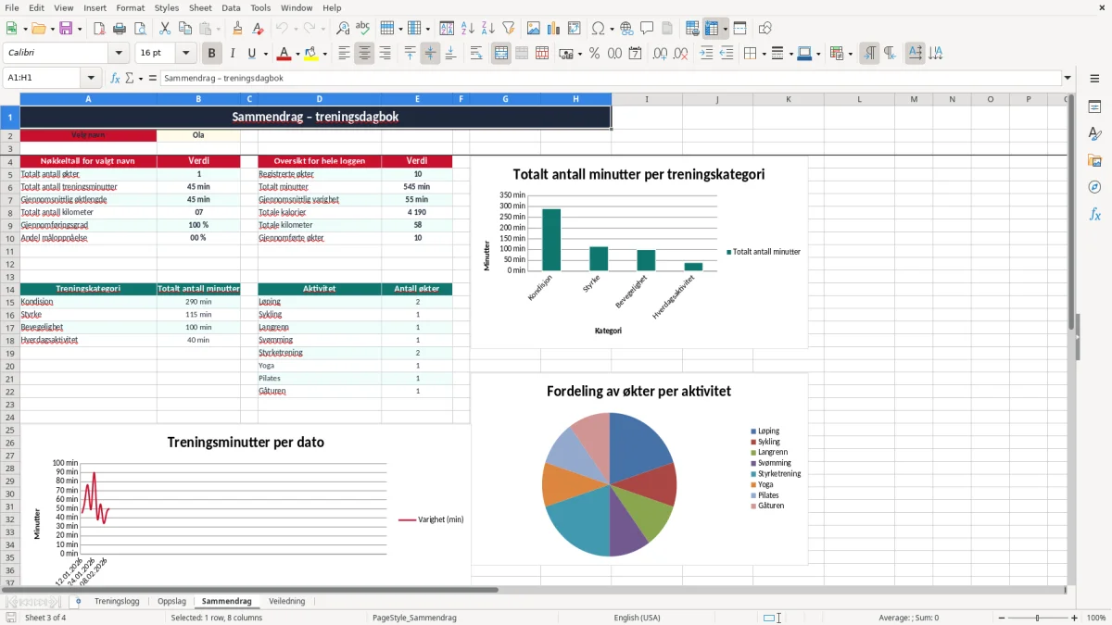Format cell as percent
The width and height of the screenshot is (1112, 625).
[x=595, y=54]
